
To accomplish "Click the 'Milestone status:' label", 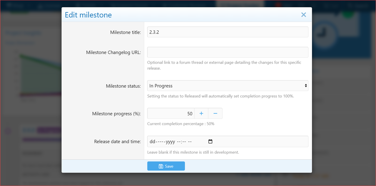I will (123, 86).
